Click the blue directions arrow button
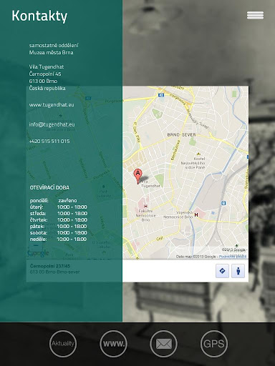 [222, 271]
